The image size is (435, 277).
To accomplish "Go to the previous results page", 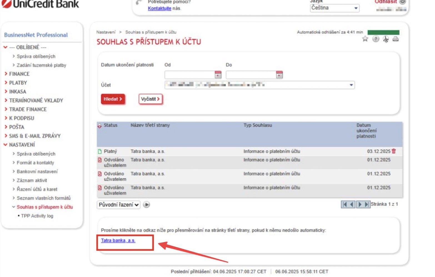I will (352, 204).
